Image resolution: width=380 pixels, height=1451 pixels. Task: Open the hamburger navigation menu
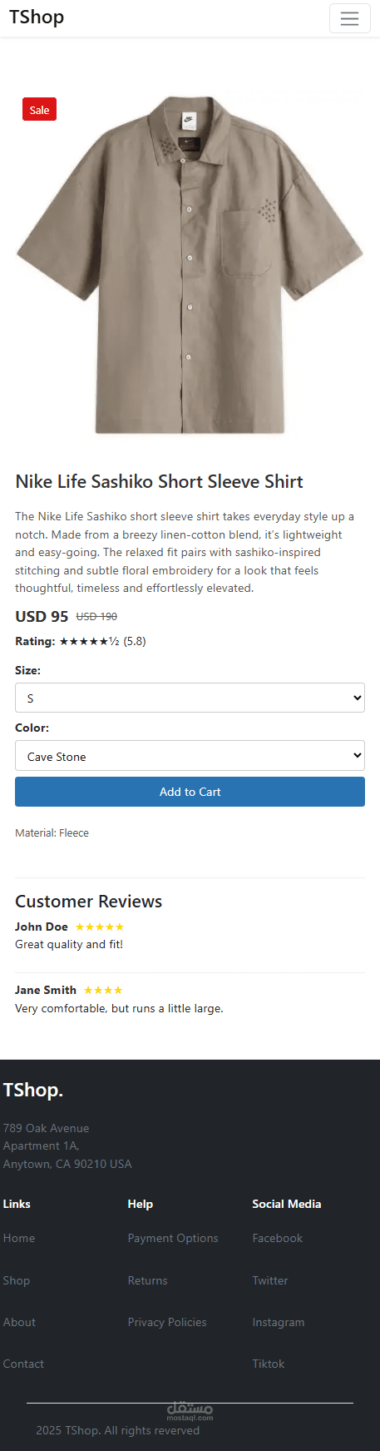[349, 18]
